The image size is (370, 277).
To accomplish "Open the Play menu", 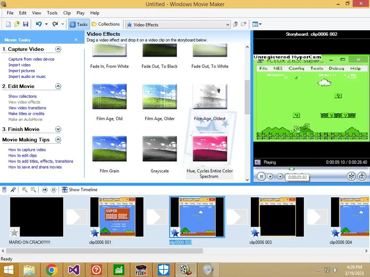I will 81,13.
